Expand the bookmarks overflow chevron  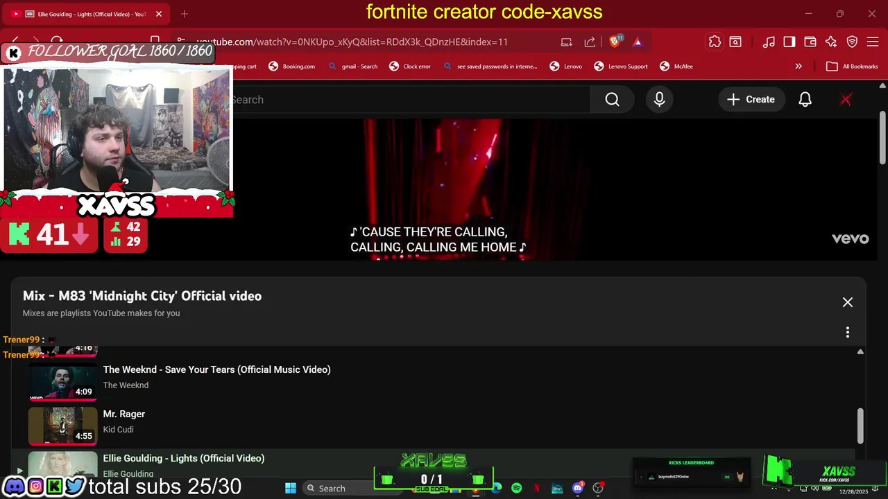(799, 67)
